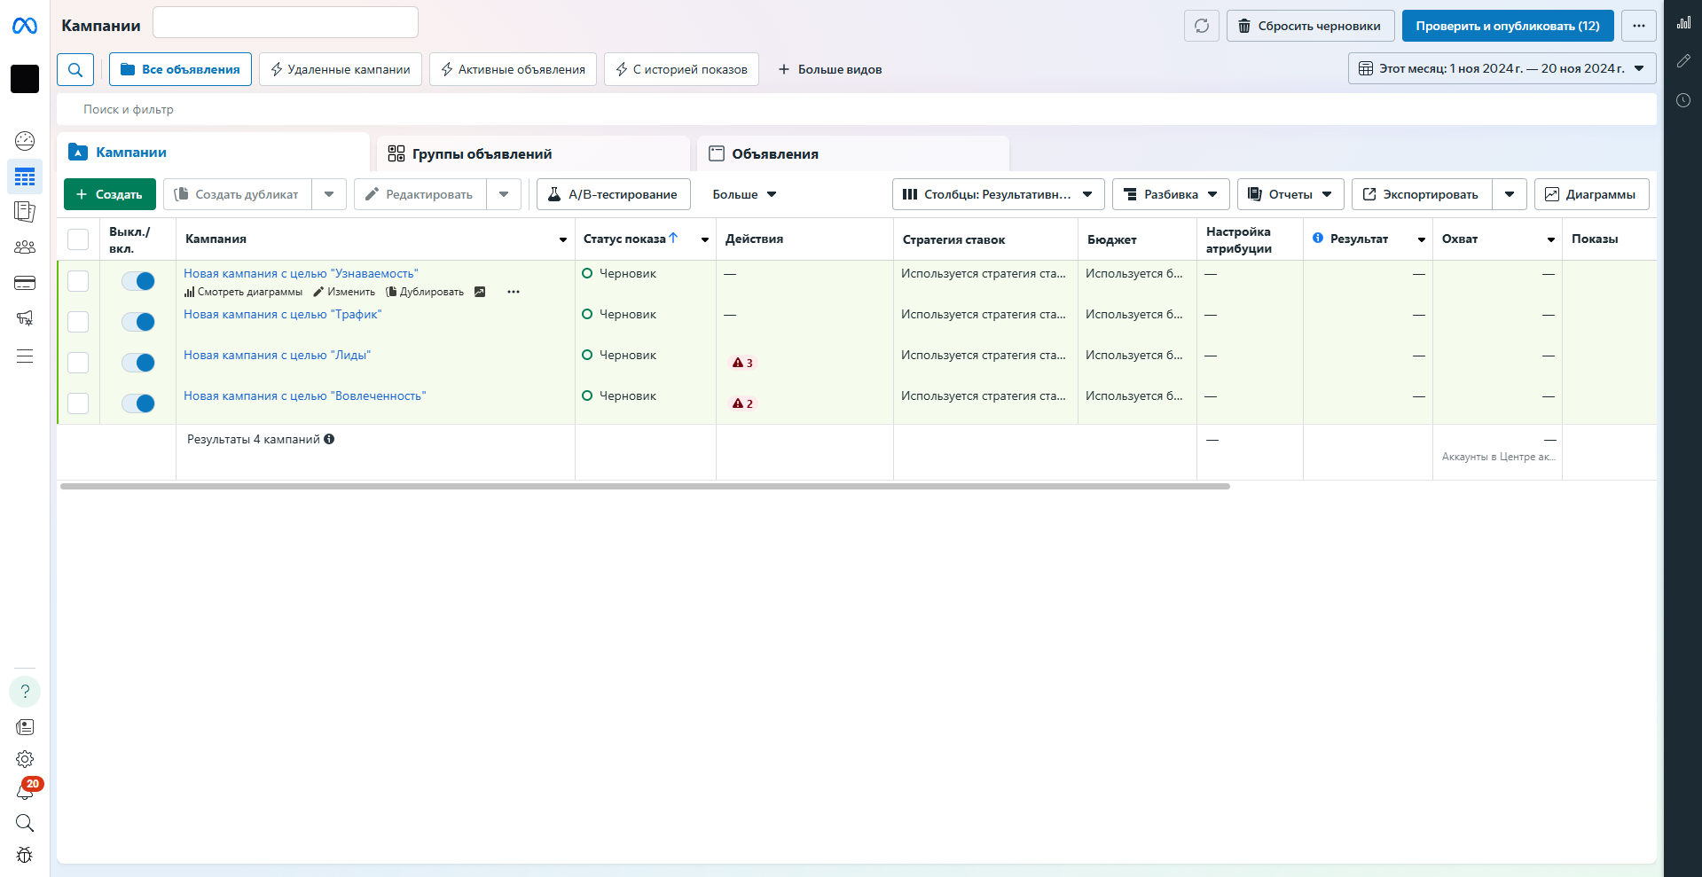The height and width of the screenshot is (877, 1702).
Task: Open the Диаграммы button
Action: coord(1591,194)
